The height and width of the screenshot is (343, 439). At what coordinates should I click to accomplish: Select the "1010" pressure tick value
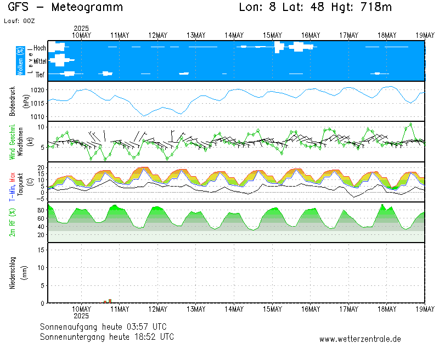37,117
